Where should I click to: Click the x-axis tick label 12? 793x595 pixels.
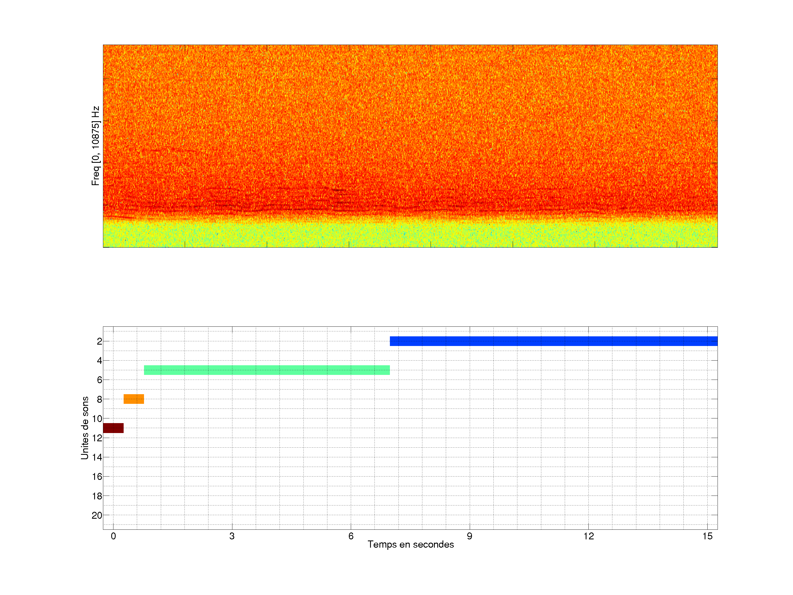click(588, 536)
